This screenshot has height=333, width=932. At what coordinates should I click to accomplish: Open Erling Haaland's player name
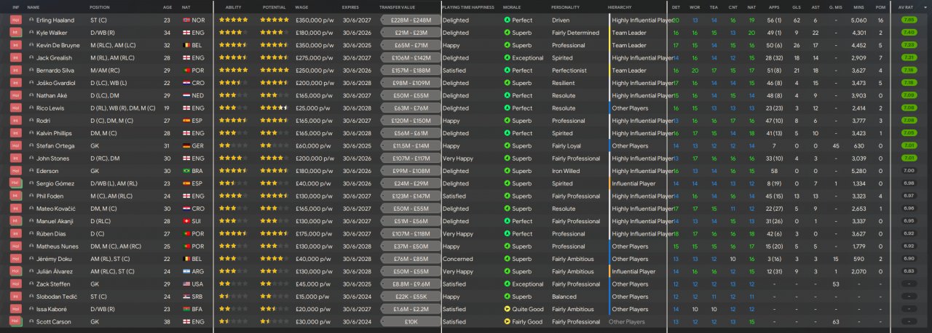56,20
